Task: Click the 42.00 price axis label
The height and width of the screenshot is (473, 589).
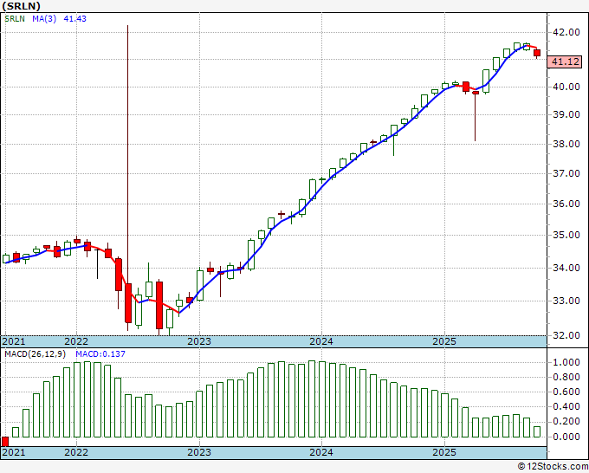Action: point(566,32)
